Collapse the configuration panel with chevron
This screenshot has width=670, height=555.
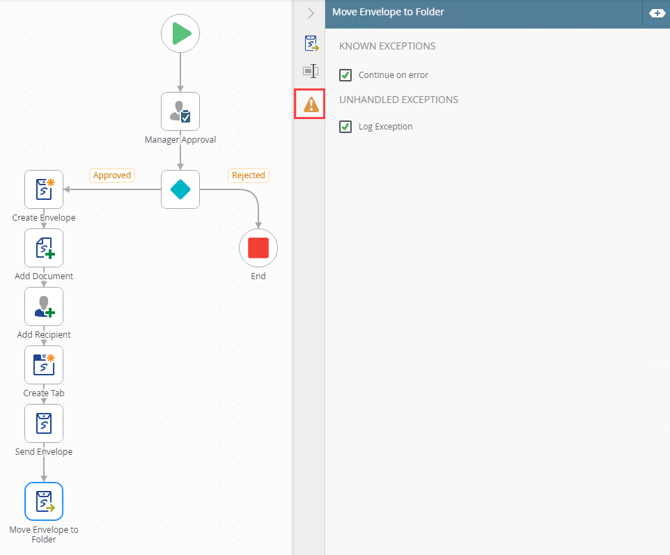(x=311, y=13)
